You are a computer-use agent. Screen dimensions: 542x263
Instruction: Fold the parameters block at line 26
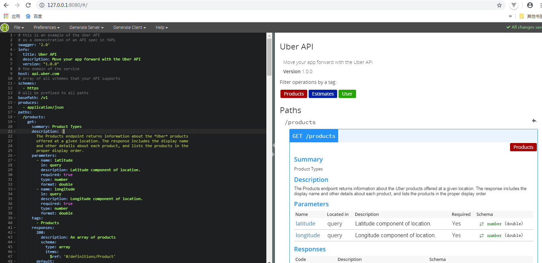point(14,156)
